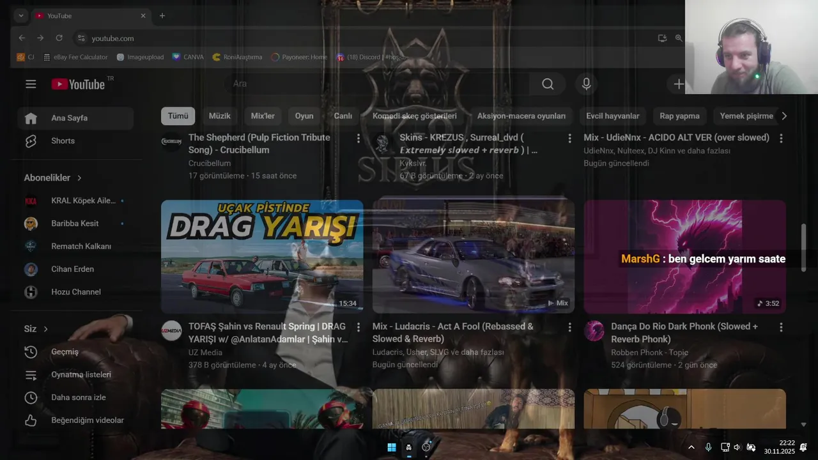
Task: Select the Mix'ler filter chip
Action: (x=263, y=116)
